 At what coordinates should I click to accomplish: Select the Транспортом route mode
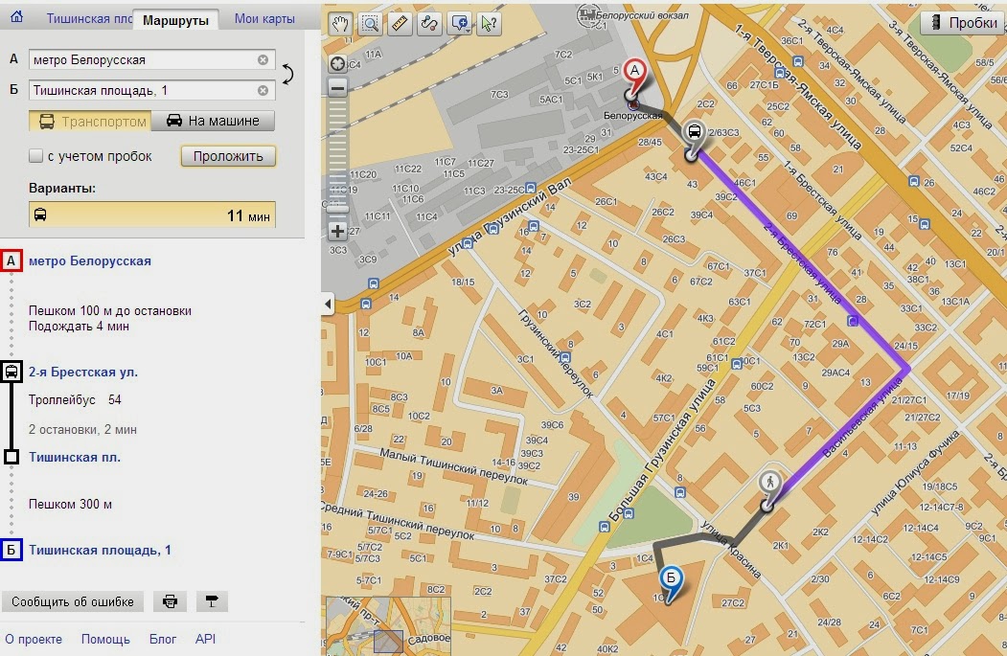(90, 121)
